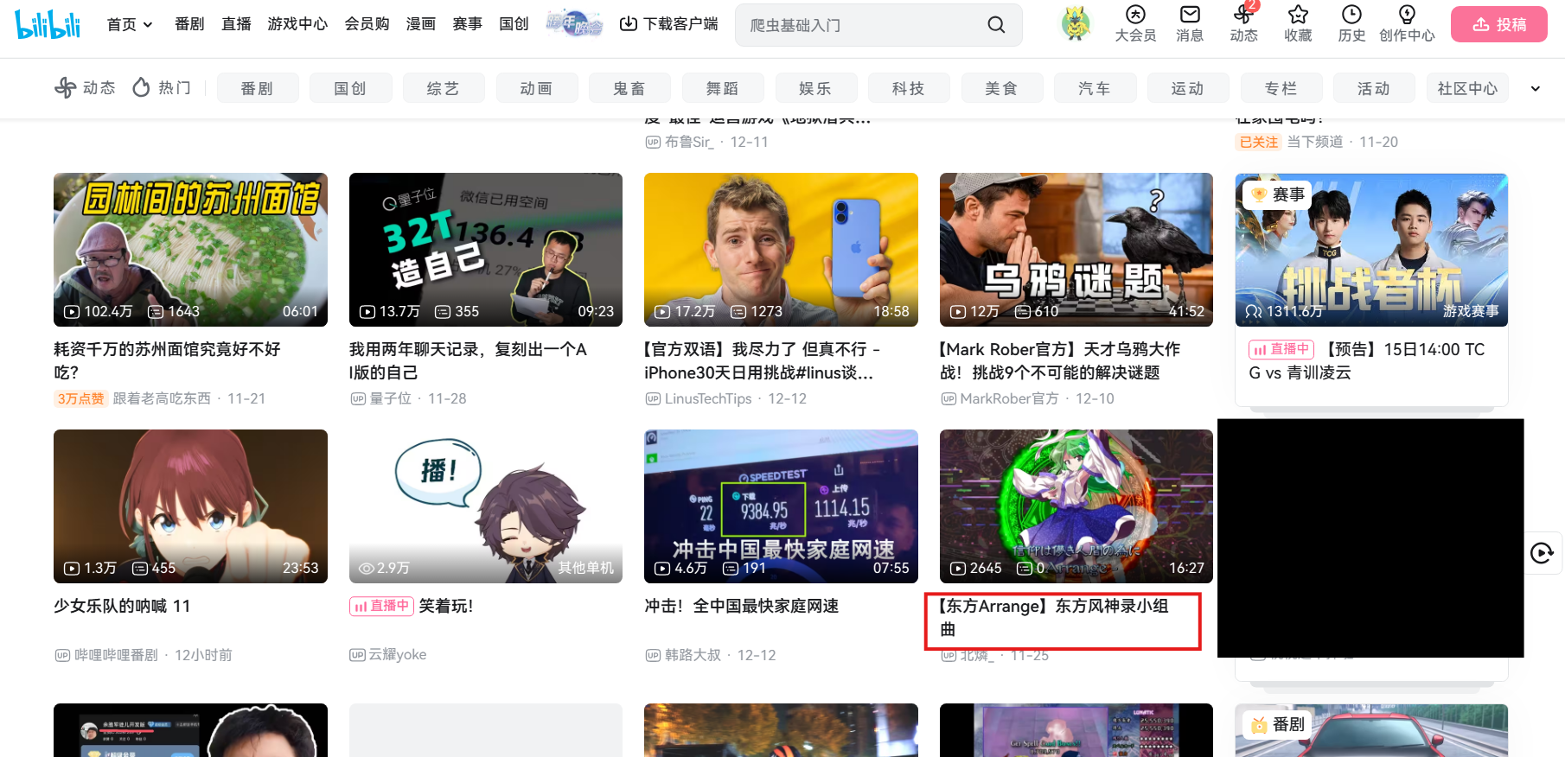
Task: Select the 科技 category tab
Action: tap(908, 88)
